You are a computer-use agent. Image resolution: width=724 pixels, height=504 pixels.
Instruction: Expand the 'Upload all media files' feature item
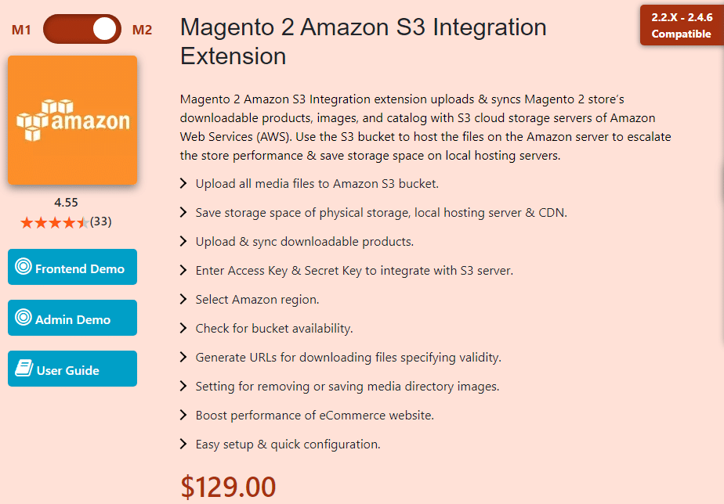pyautogui.click(x=182, y=183)
